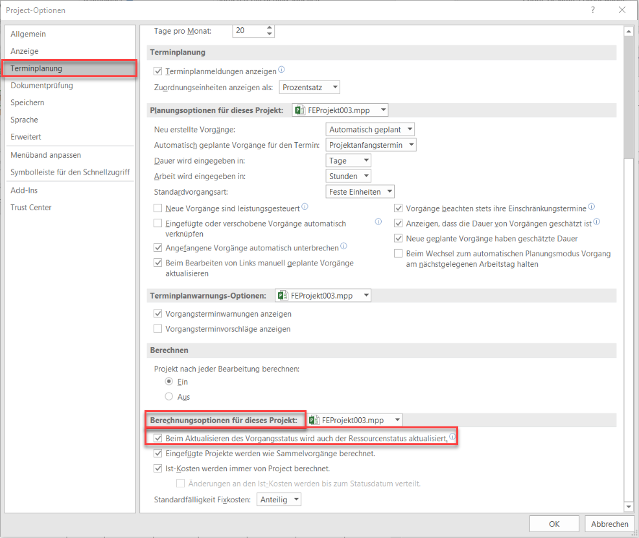The height and width of the screenshot is (538, 639).
Task: Click info icon next to Terminplanmeldungen anzeigen
Action: [x=282, y=70]
